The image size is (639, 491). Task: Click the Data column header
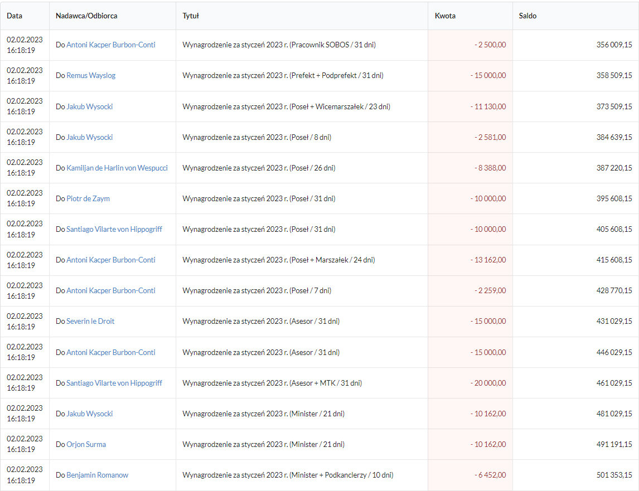(14, 16)
